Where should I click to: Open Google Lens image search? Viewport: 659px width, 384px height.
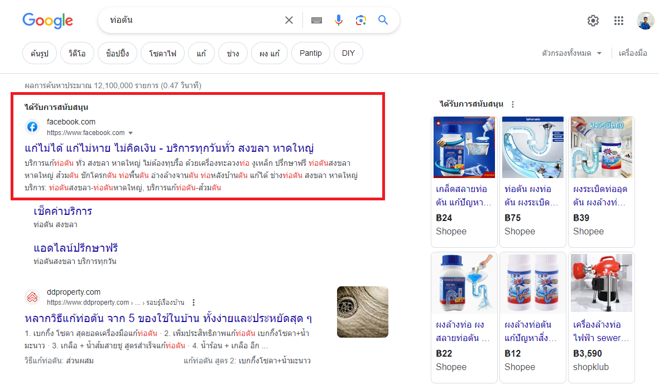coord(361,21)
